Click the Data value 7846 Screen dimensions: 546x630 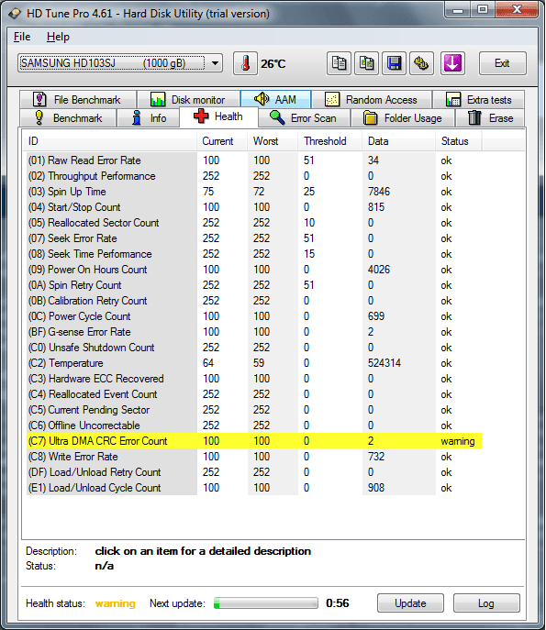coord(379,192)
